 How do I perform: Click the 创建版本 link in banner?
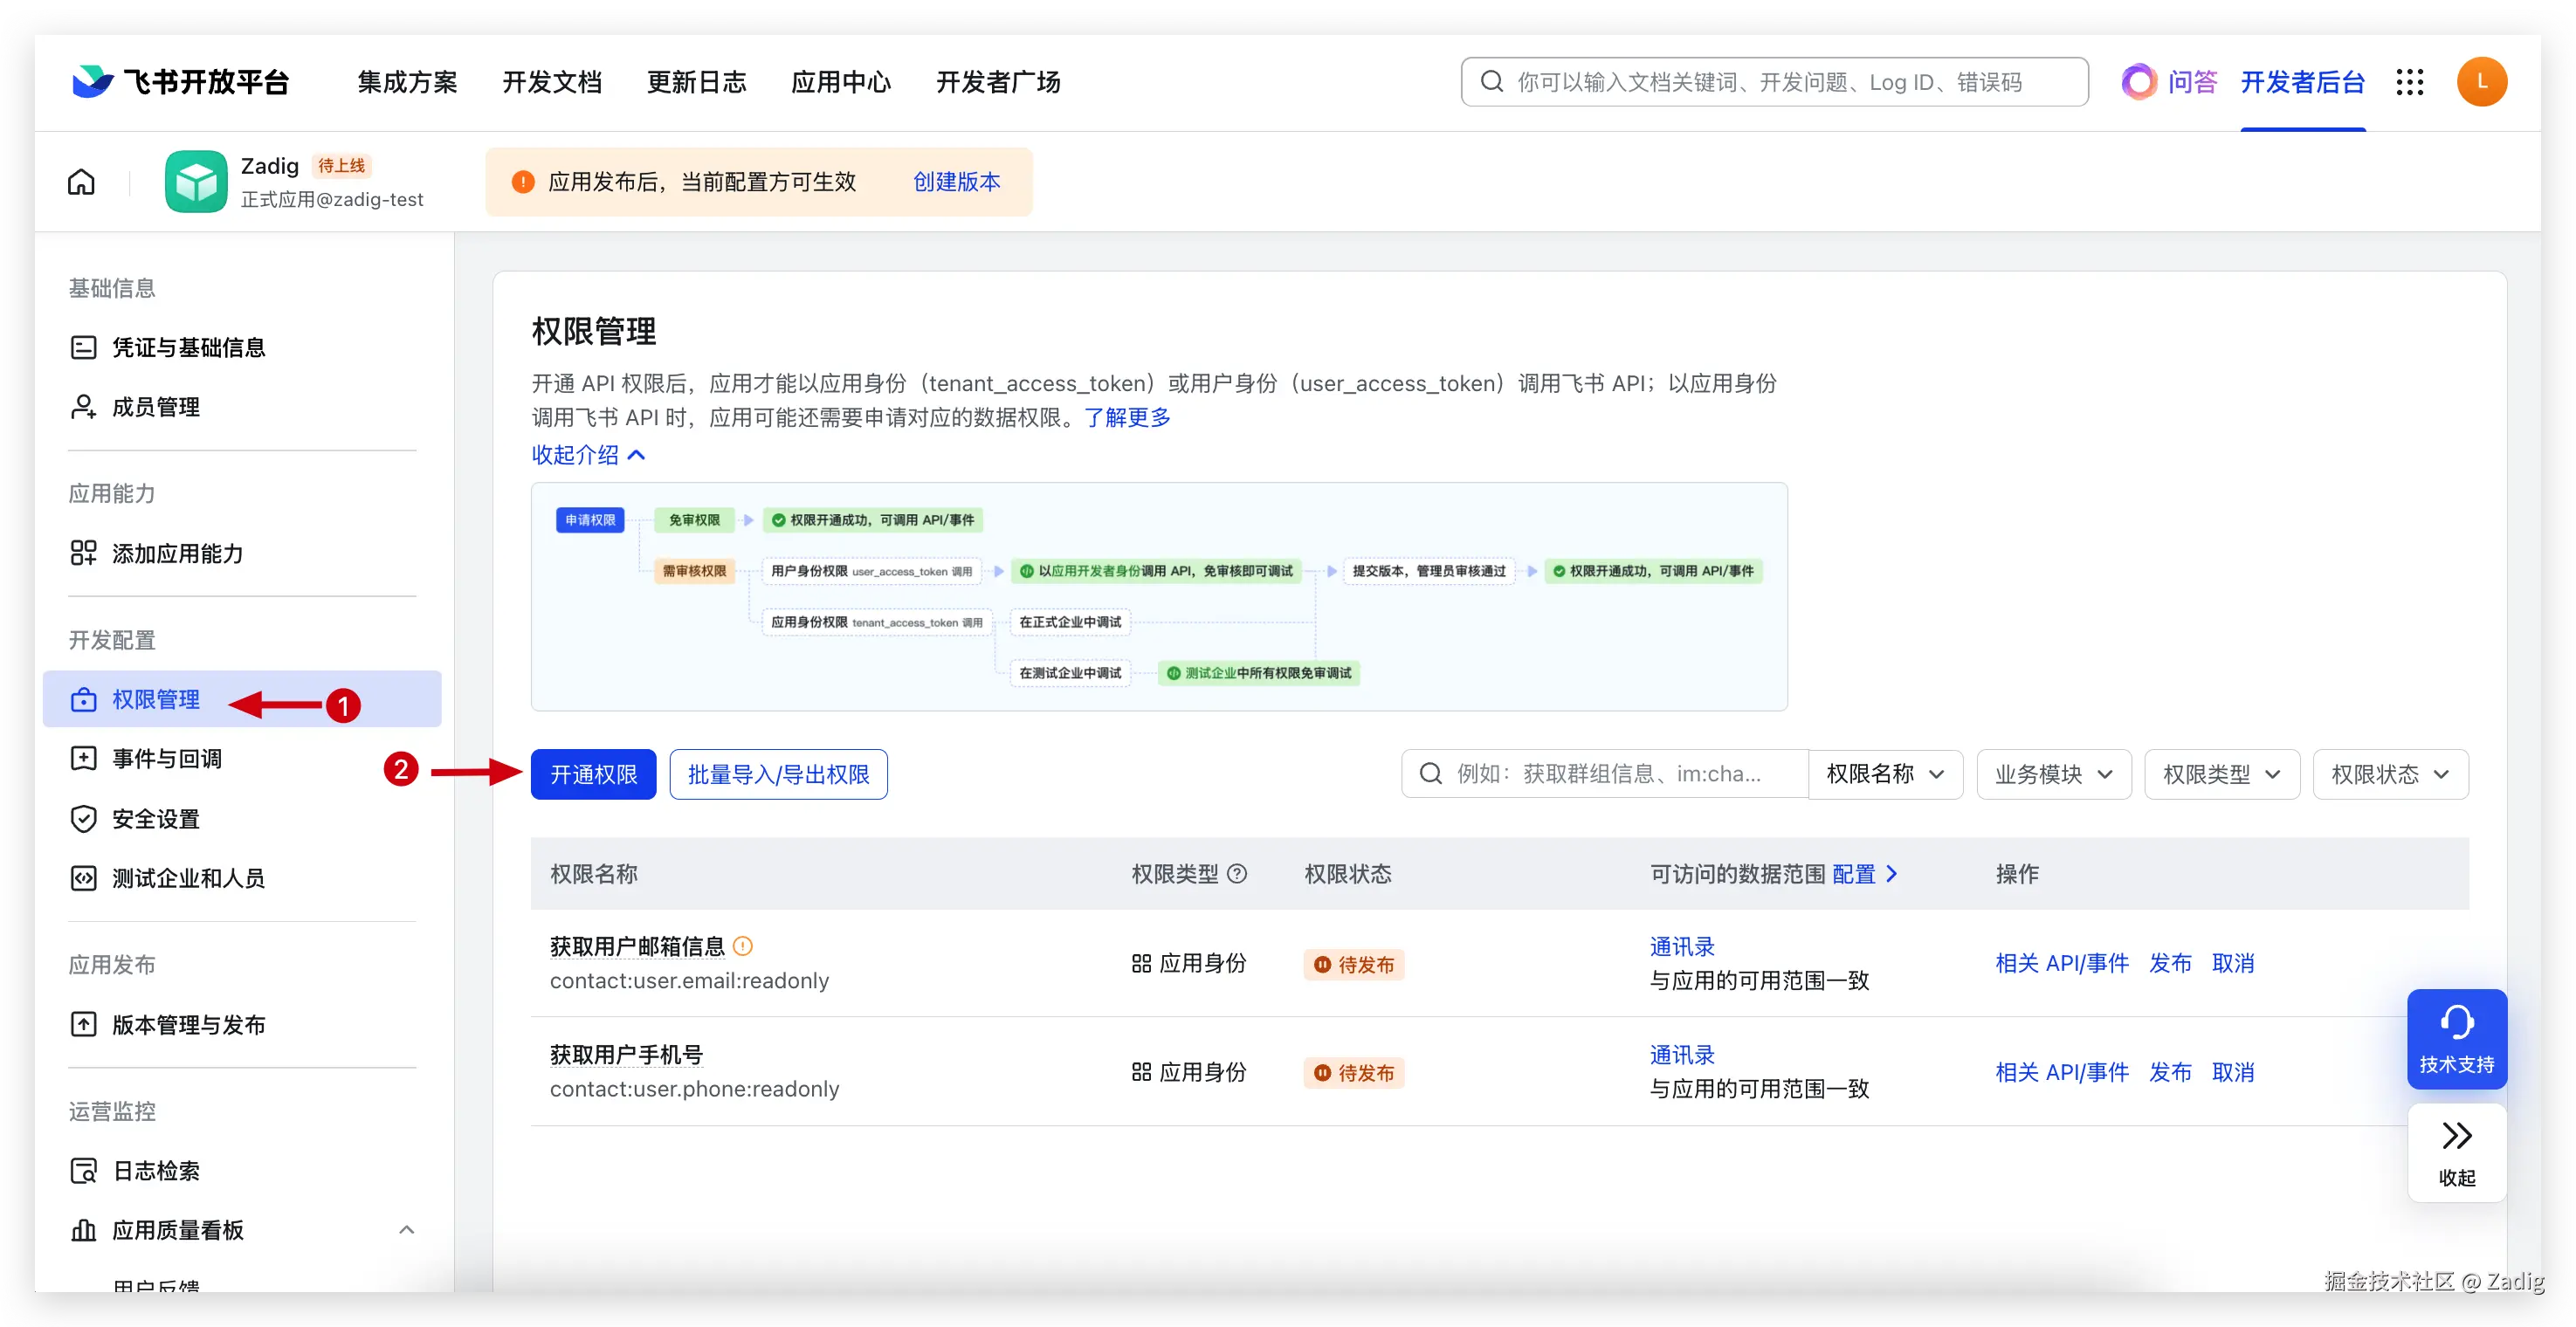956,182
